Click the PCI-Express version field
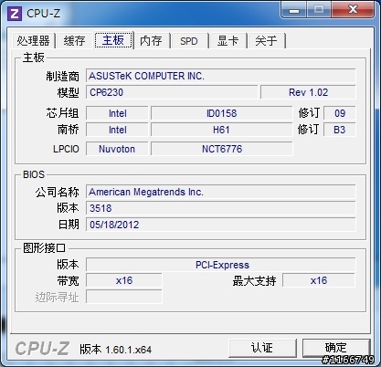This screenshot has width=381, height=367. pyautogui.click(x=221, y=265)
